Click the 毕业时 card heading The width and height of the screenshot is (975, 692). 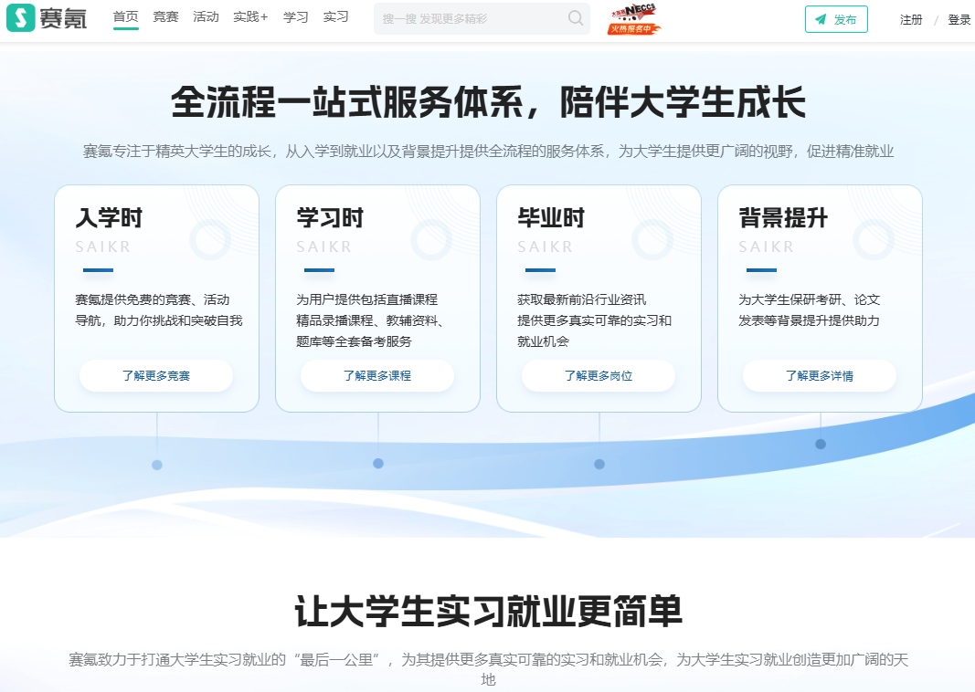tap(552, 218)
